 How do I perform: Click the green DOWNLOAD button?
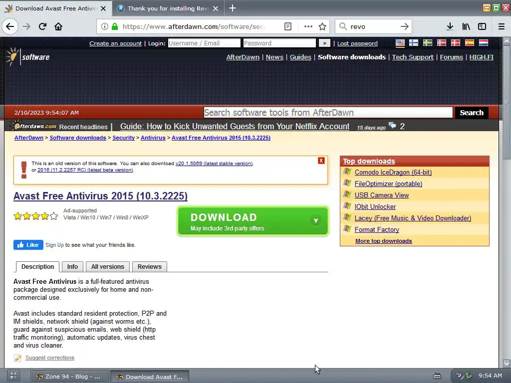253,221
